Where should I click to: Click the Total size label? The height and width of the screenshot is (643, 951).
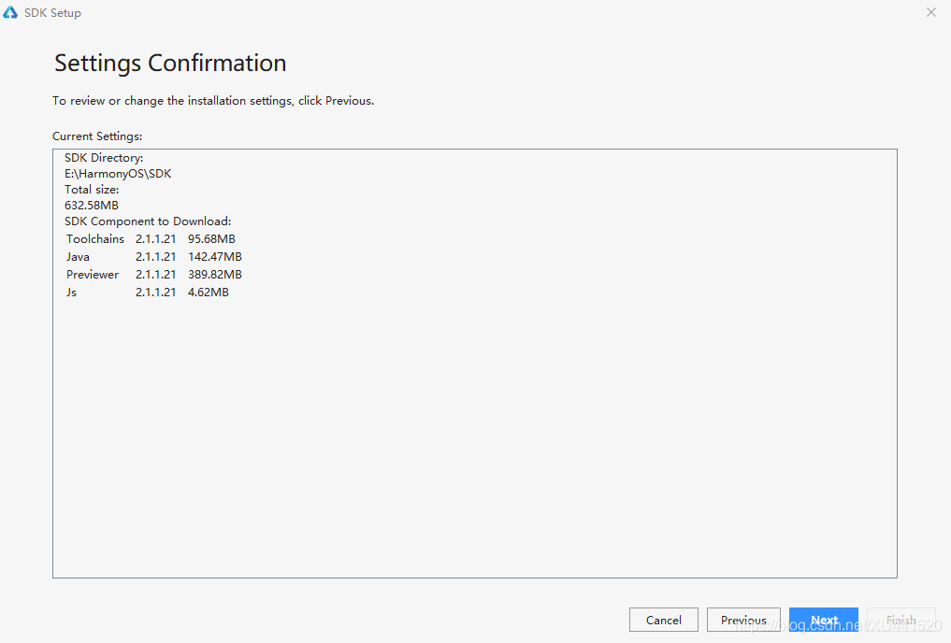(x=92, y=189)
